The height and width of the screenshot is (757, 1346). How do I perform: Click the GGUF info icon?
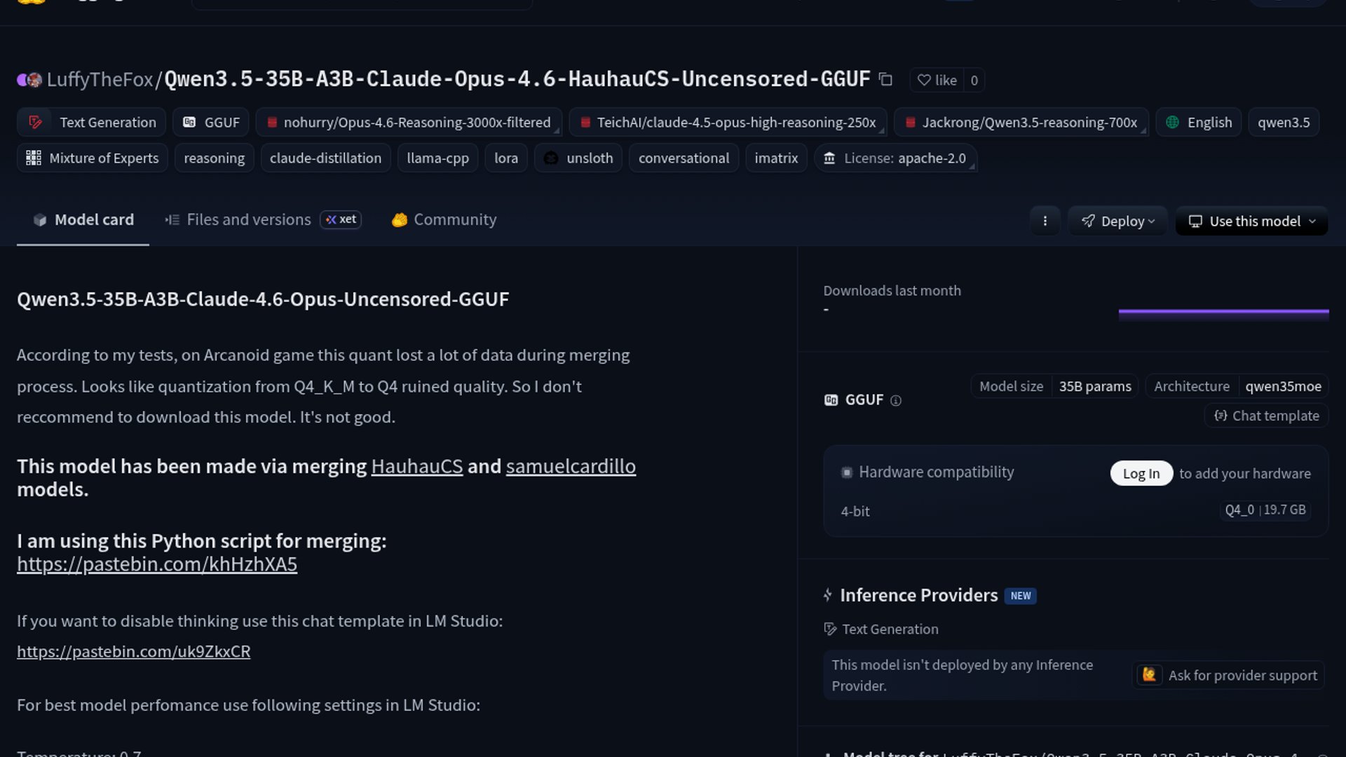tap(895, 400)
